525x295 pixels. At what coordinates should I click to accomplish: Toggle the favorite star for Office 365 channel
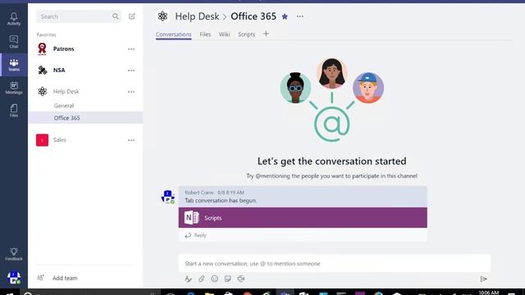(285, 16)
